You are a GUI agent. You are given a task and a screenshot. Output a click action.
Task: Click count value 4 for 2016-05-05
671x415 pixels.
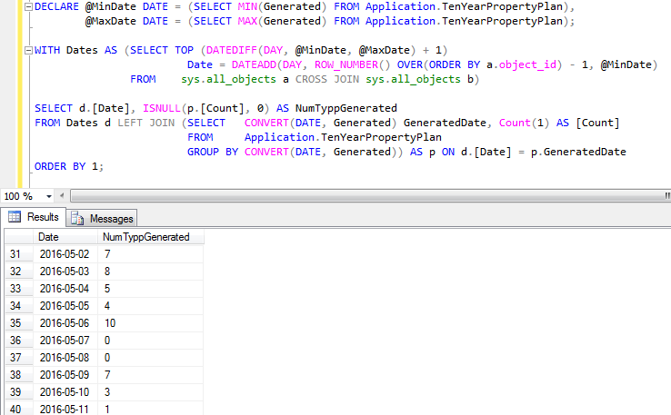(x=151, y=306)
